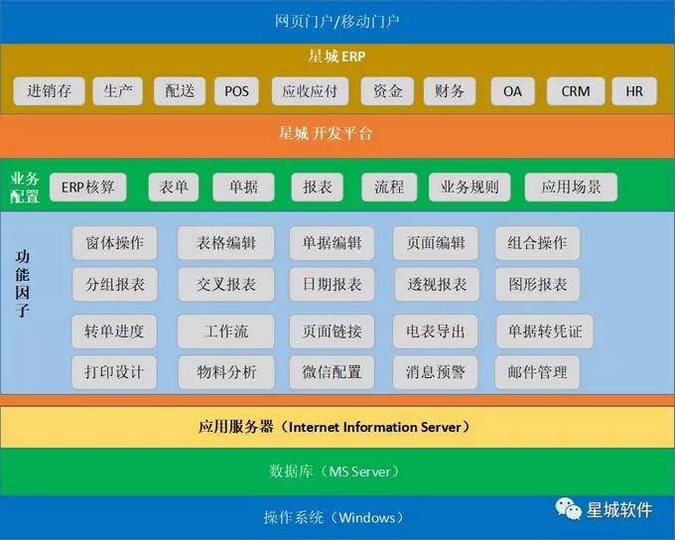The height and width of the screenshot is (540, 675).
Task: Click the 透视报表 function box
Action: [x=437, y=284]
